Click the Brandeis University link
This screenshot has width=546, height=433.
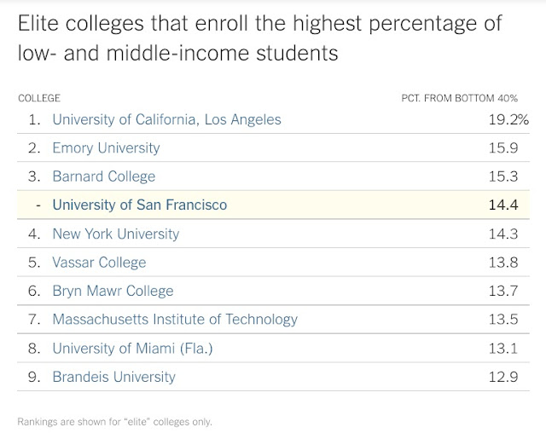click(x=113, y=377)
